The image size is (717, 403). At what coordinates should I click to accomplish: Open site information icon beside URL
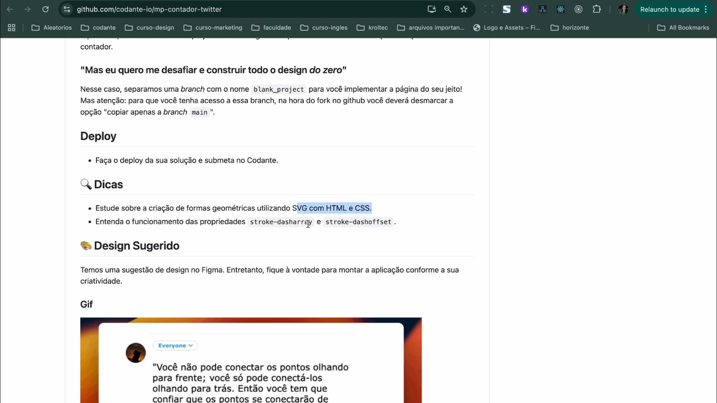tap(67, 9)
